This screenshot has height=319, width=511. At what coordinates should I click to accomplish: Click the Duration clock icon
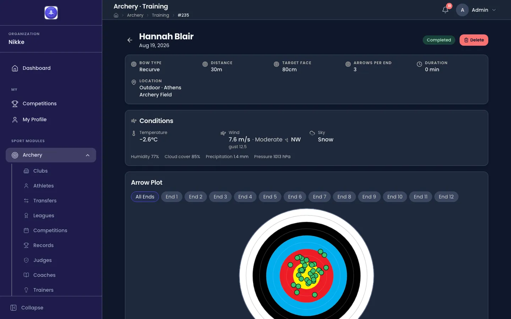tap(419, 64)
